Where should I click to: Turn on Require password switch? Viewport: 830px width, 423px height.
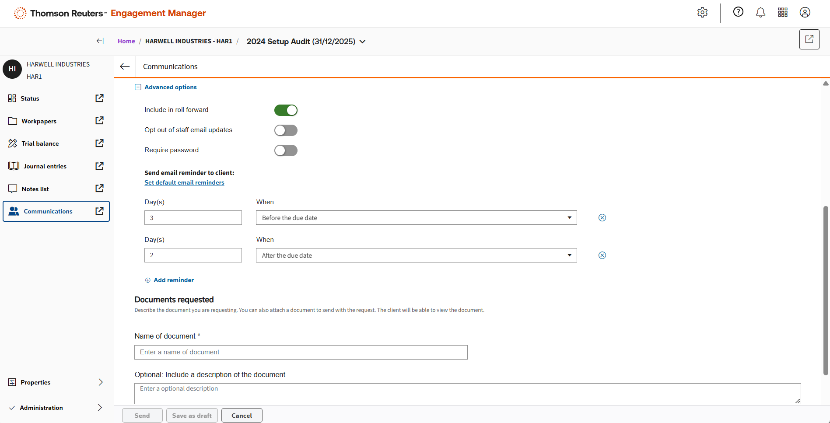point(286,150)
